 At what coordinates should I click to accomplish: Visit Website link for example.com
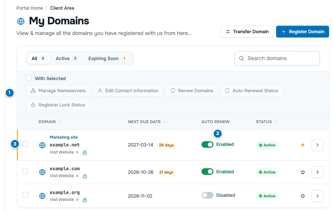tap(64, 176)
